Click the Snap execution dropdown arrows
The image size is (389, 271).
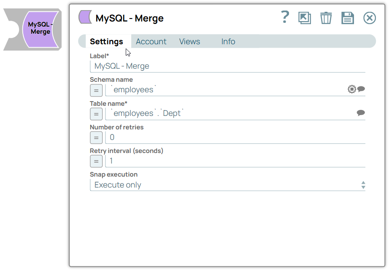coord(363,185)
